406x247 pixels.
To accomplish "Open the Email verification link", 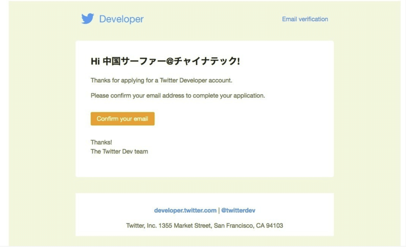I will pyautogui.click(x=305, y=19).
